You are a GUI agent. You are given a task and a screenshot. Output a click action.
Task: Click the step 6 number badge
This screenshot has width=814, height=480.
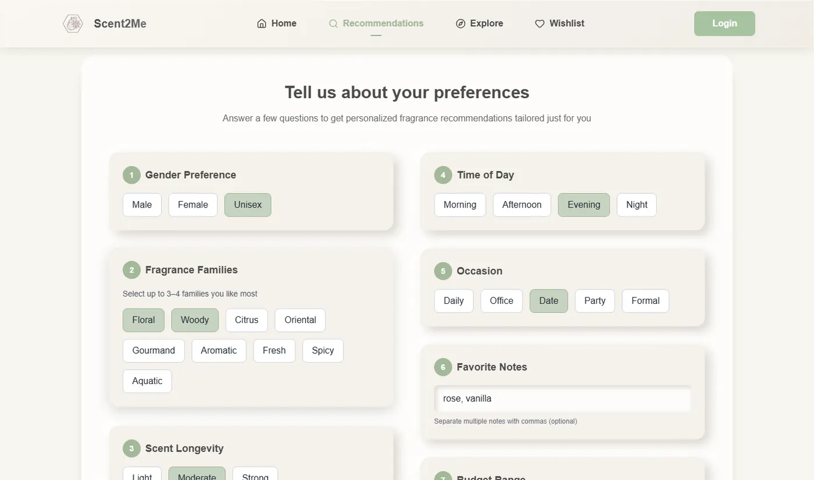[x=443, y=367]
